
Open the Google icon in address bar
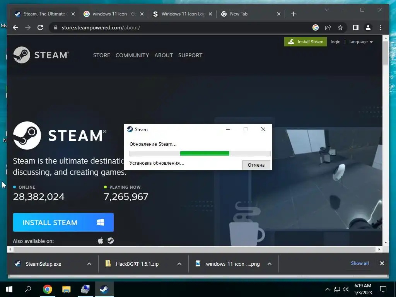pyautogui.click(x=316, y=27)
